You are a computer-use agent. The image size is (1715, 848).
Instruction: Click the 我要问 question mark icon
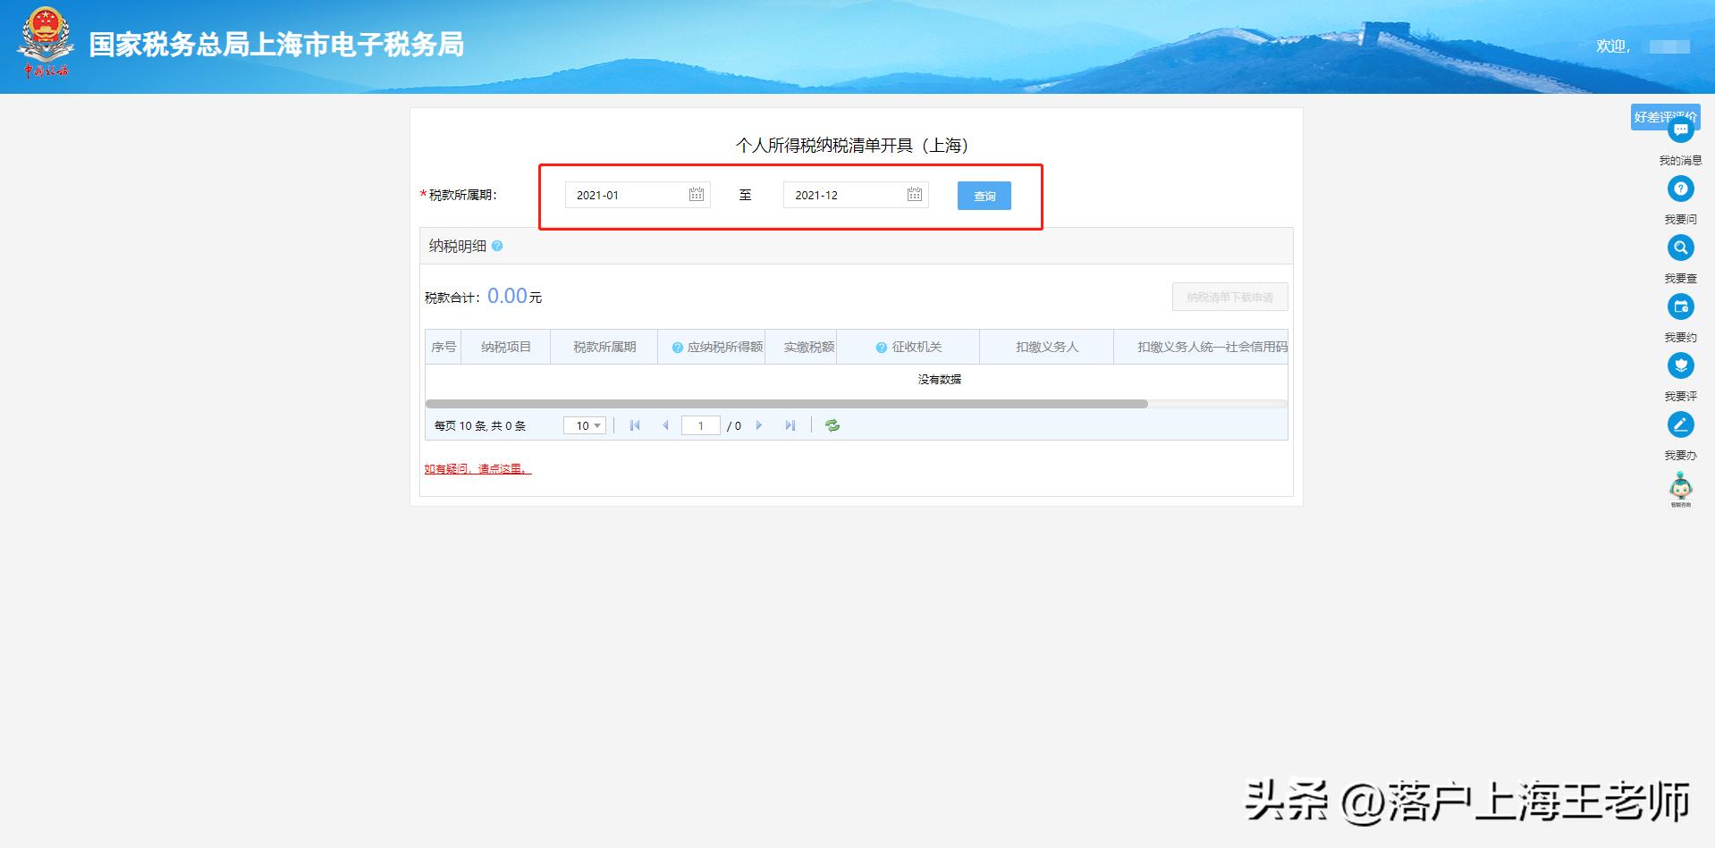1682,189
